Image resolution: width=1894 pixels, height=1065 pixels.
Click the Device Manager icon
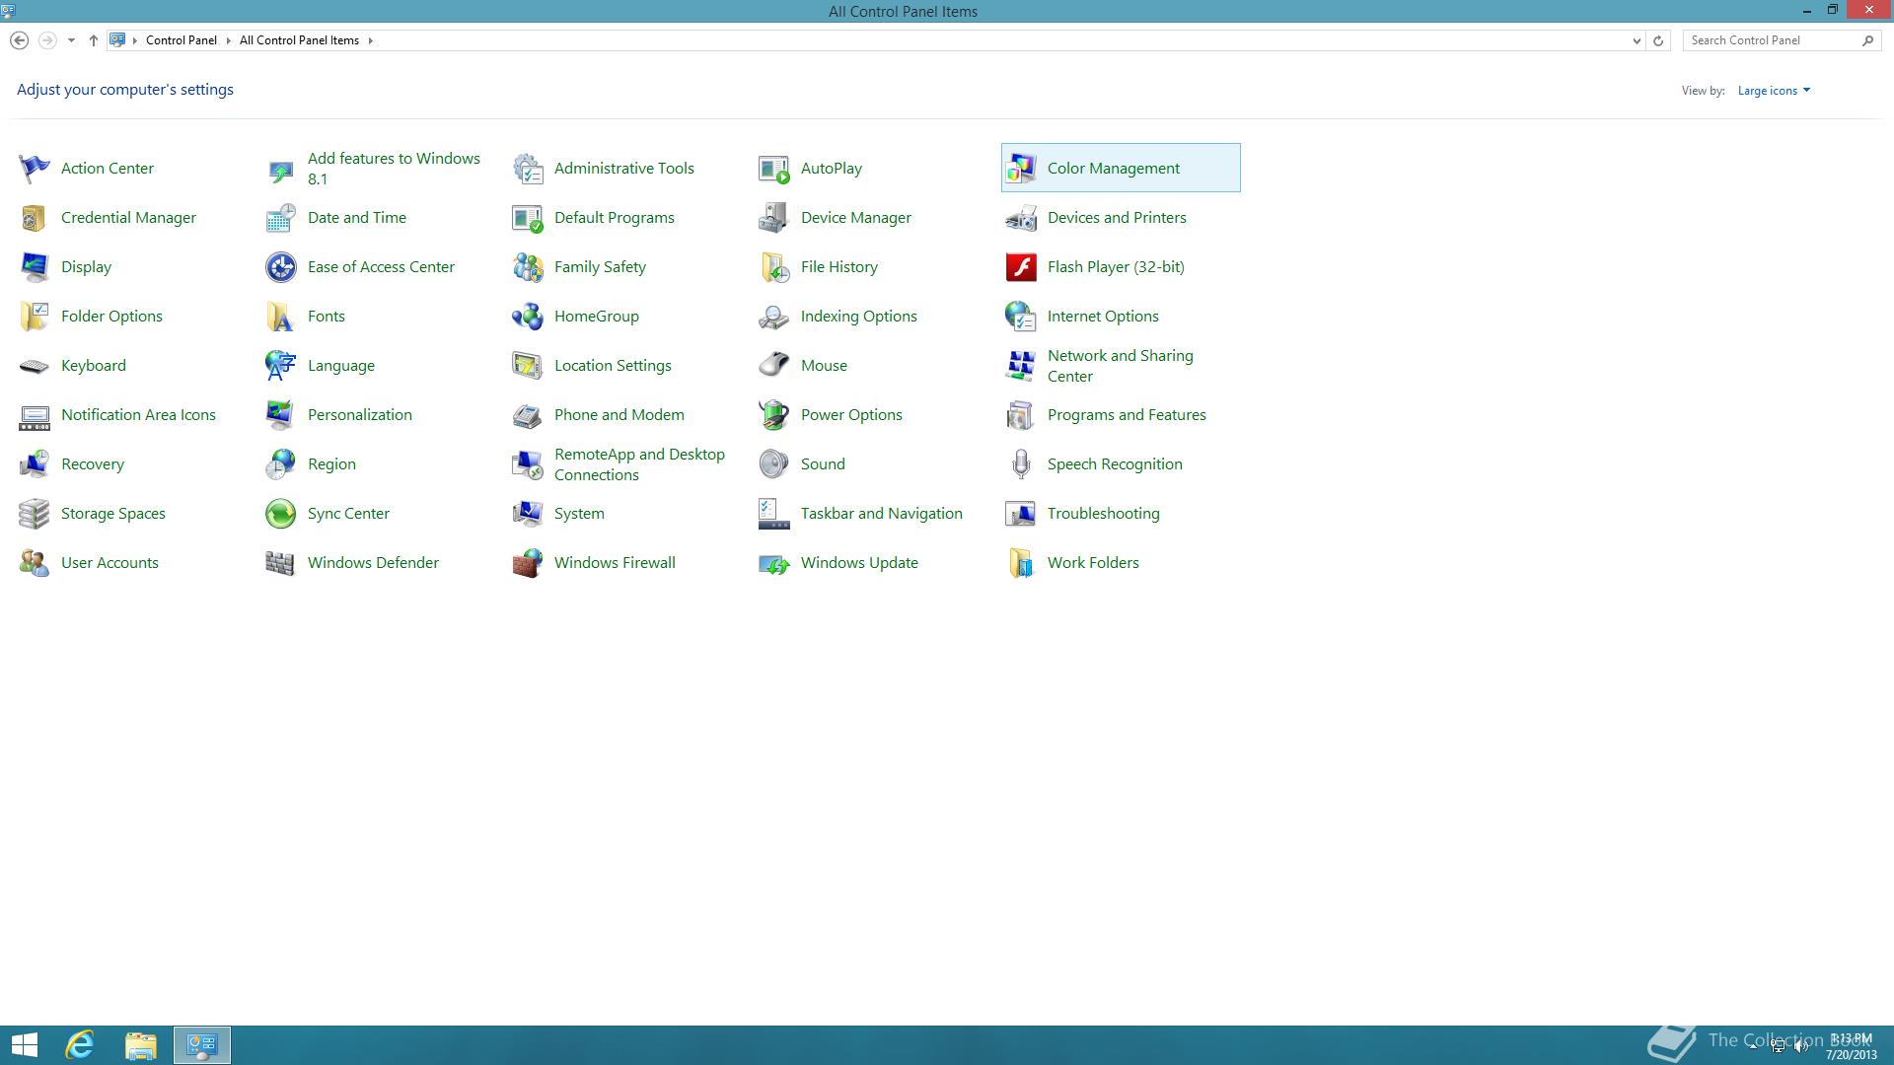click(x=774, y=218)
